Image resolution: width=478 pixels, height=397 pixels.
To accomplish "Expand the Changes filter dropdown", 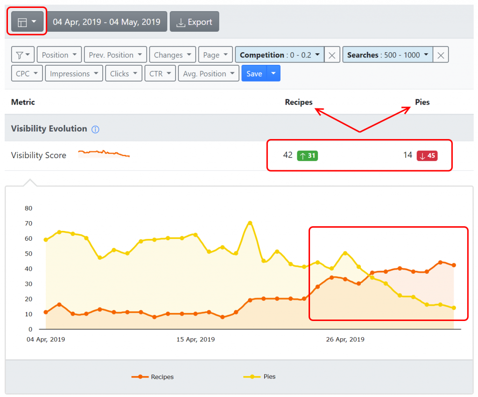I will [173, 55].
